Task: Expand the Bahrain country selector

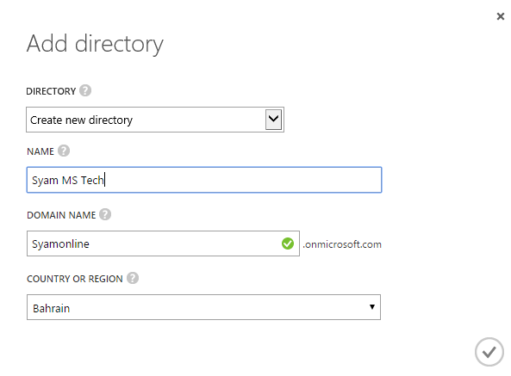Action: click(x=203, y=307)
